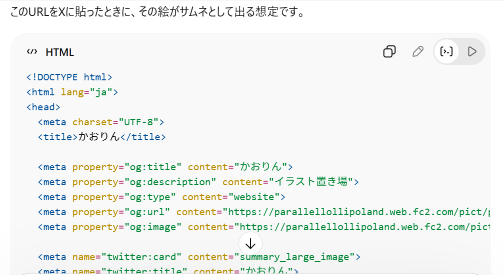
Task: Click the title かおりん line
Action: 101,137
